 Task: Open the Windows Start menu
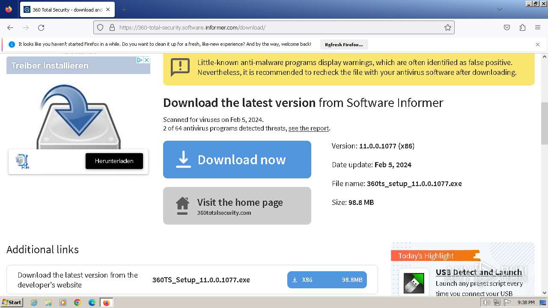point(12,302)
